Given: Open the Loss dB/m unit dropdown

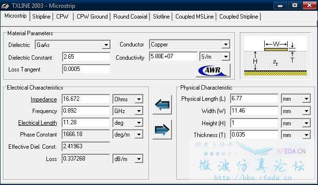Looking at the screenshot, I should [x=139, y=159].
